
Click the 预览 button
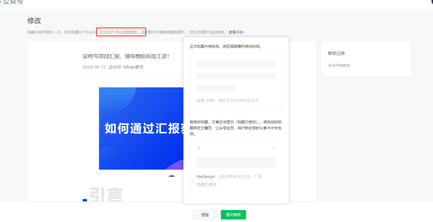click(205, 214)
